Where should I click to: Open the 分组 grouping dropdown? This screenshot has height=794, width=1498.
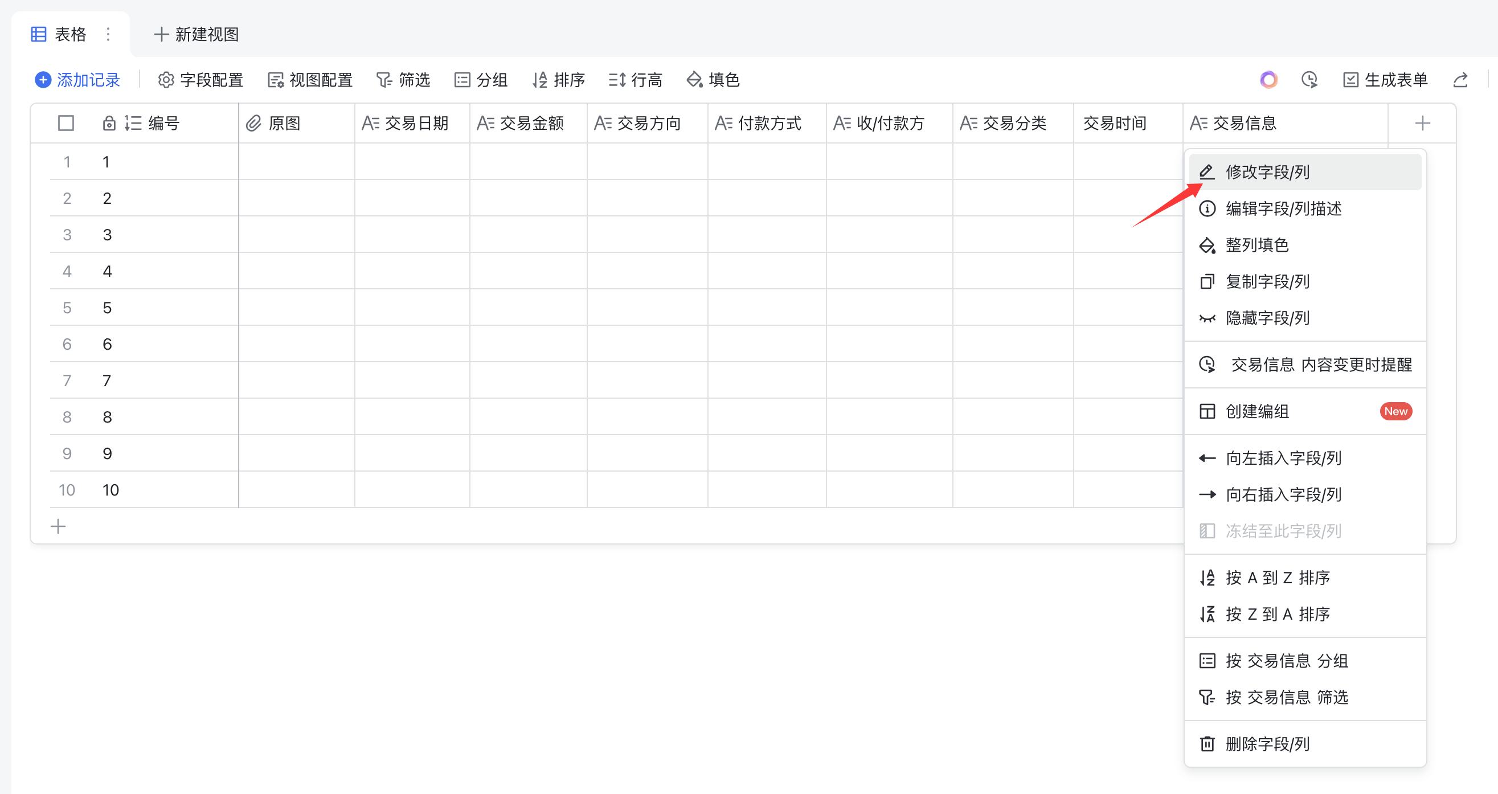point(480,80)
